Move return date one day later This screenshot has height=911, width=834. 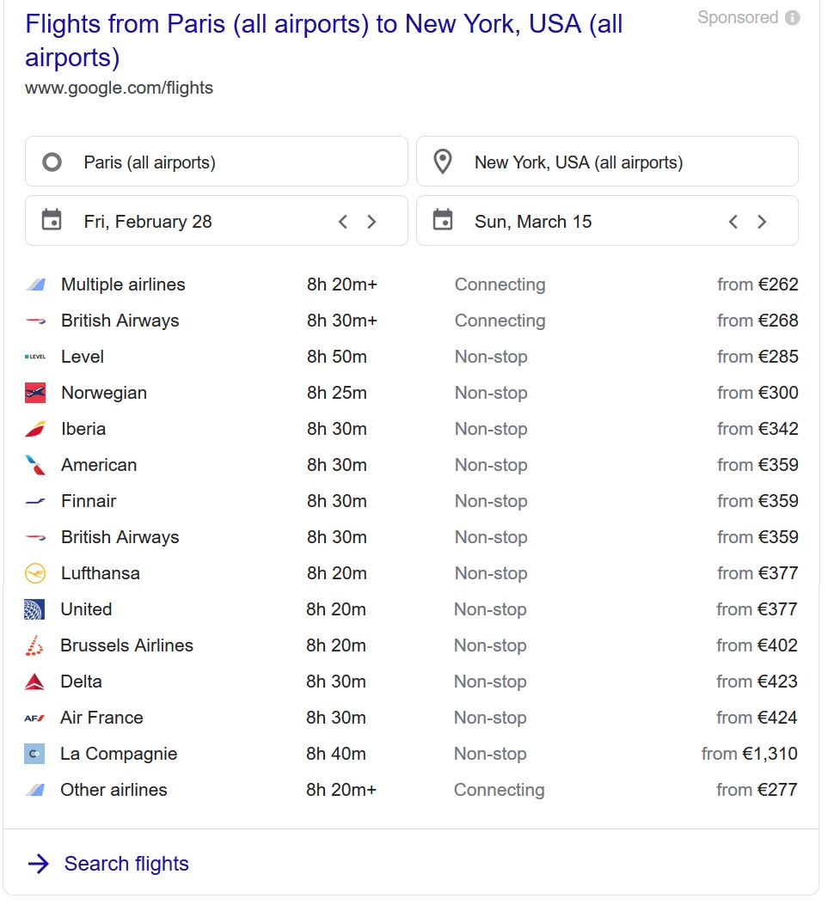762,222
